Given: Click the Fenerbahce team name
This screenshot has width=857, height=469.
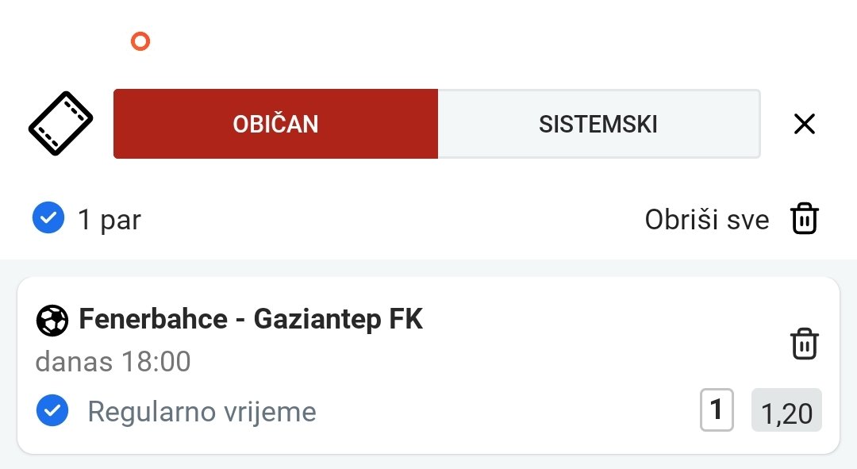Looking at the screenshot, I should pyautogui.click(x=153, y=319).
